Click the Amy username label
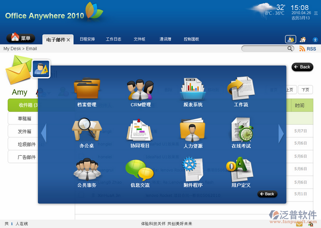 pos(19,92)
